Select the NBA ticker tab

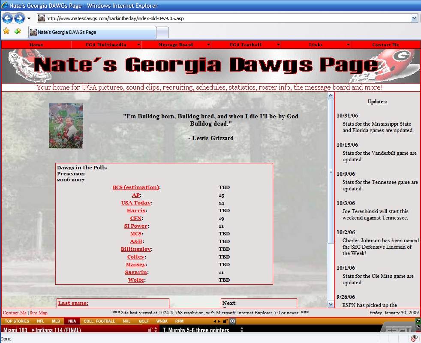(72, 321)
